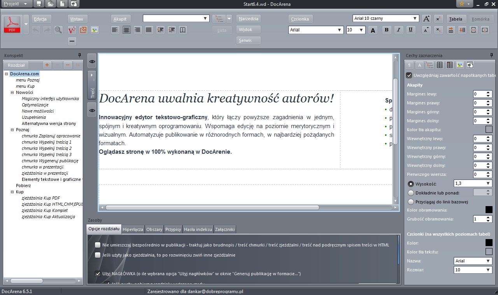The height and width of the screenshot is (295, 498).
Task: Click the open book icon in Akapit group
Action: point(182,30)
